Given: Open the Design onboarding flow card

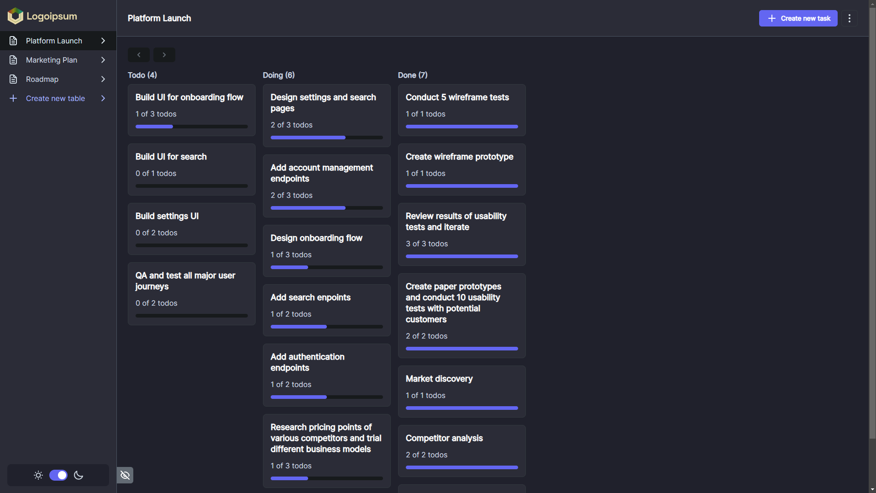Looking at the screenshot, I should 327,251.
